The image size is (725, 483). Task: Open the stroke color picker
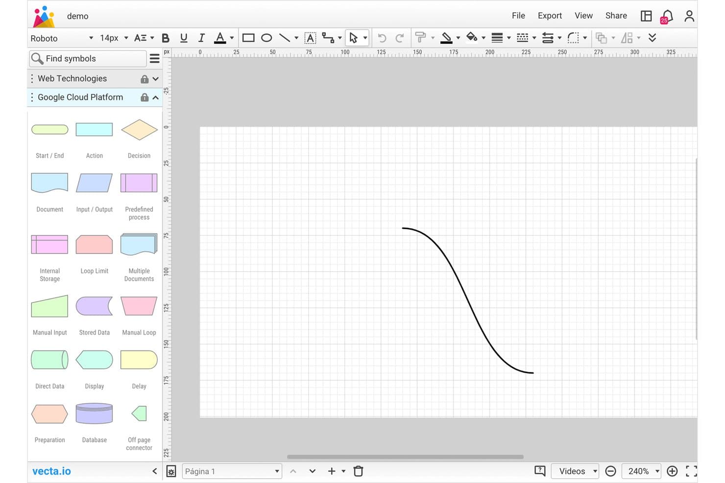(446, 38)
